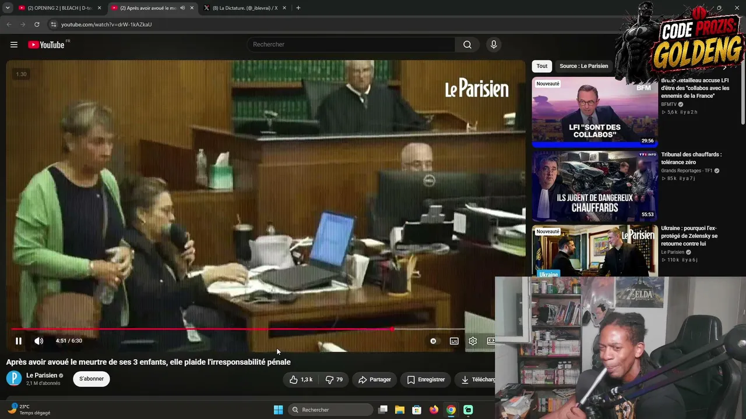
Task: Open the LFI "Sont des collabos" thumbnail
Action: [x=594, y=111]
